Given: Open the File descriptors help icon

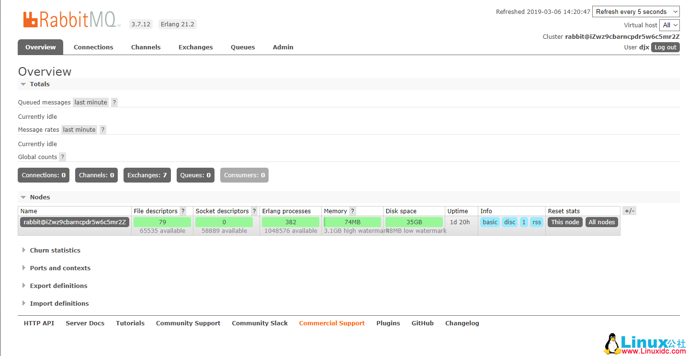Looking at the screenshot, I should tap(183, 211).
